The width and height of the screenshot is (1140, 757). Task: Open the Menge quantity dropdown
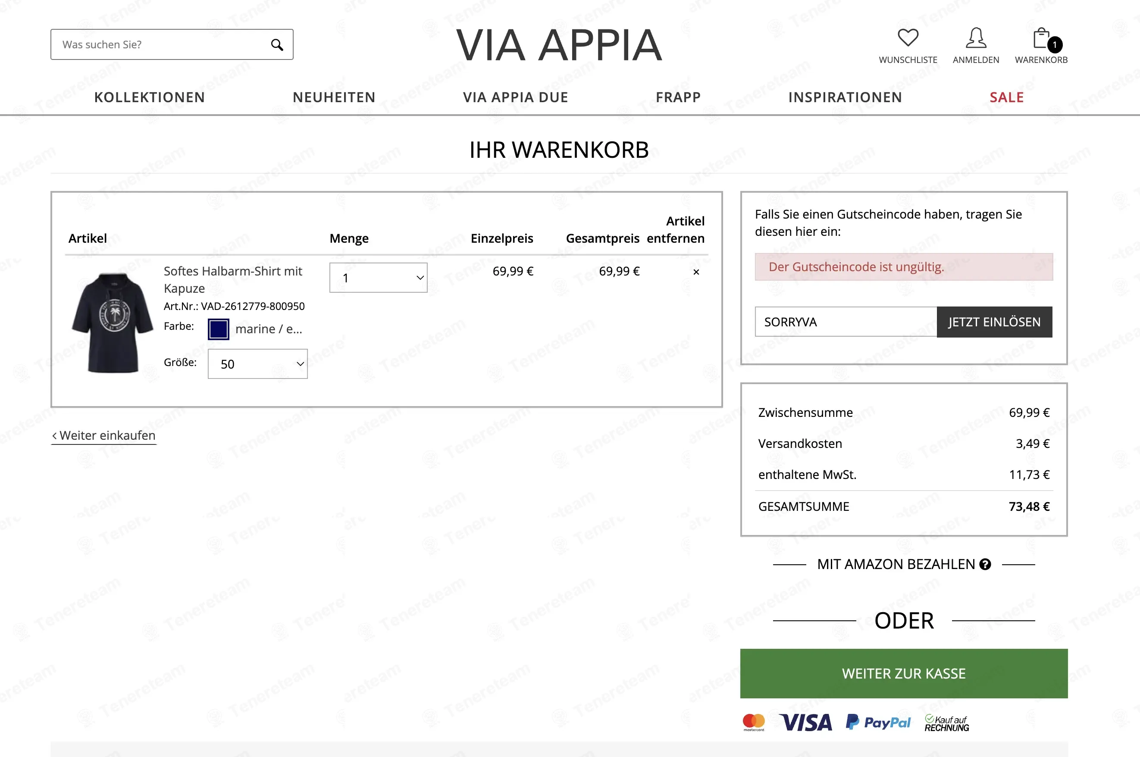click(x=378, y=278)
